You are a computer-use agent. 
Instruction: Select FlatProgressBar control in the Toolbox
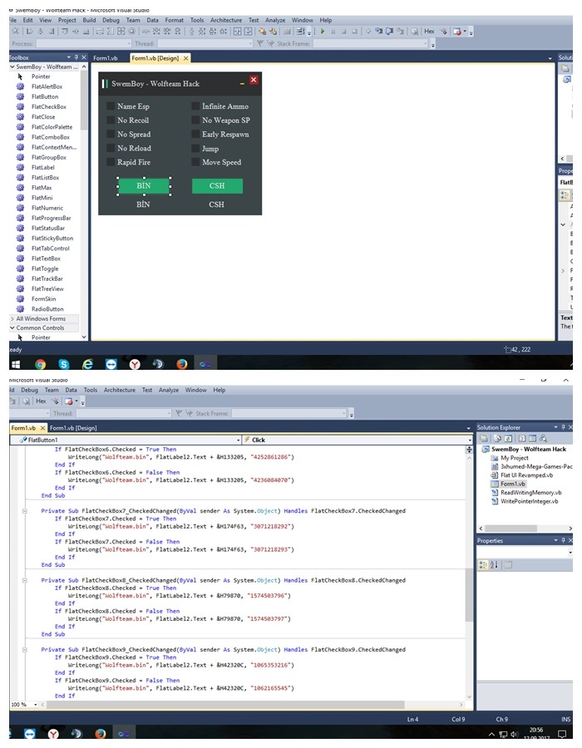(51, 218)
